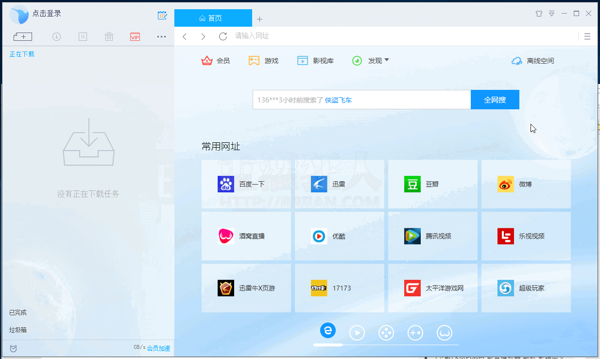
Task: Open the calendar sign-in icon
Action: (162, 15)
